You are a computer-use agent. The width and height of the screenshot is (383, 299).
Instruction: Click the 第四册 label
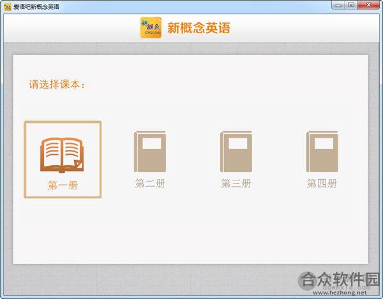click(322, 184)
